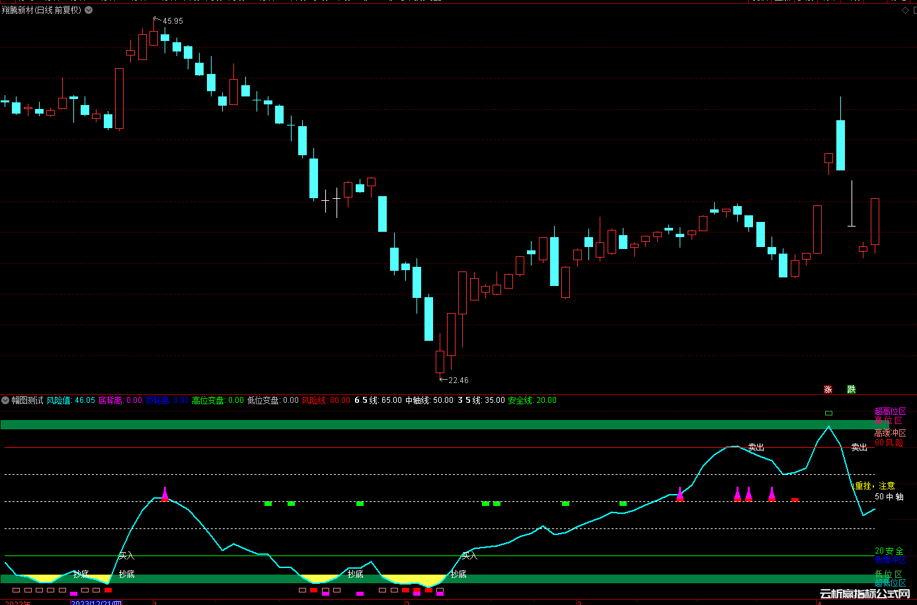Click the 安全线: 20.00 readout

coord(532,400)
